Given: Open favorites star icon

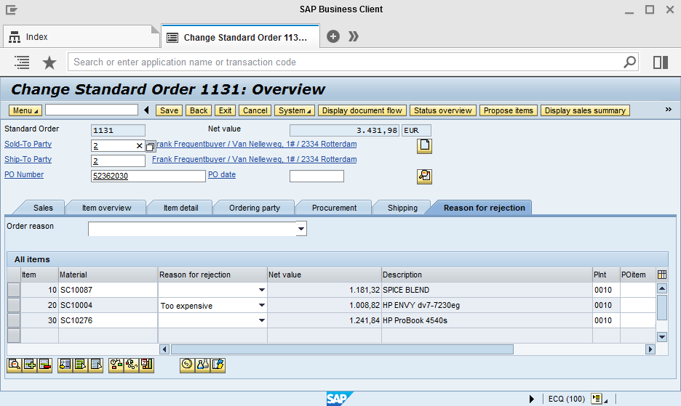Looking at the screenshot, I should [x=49, y=62].
